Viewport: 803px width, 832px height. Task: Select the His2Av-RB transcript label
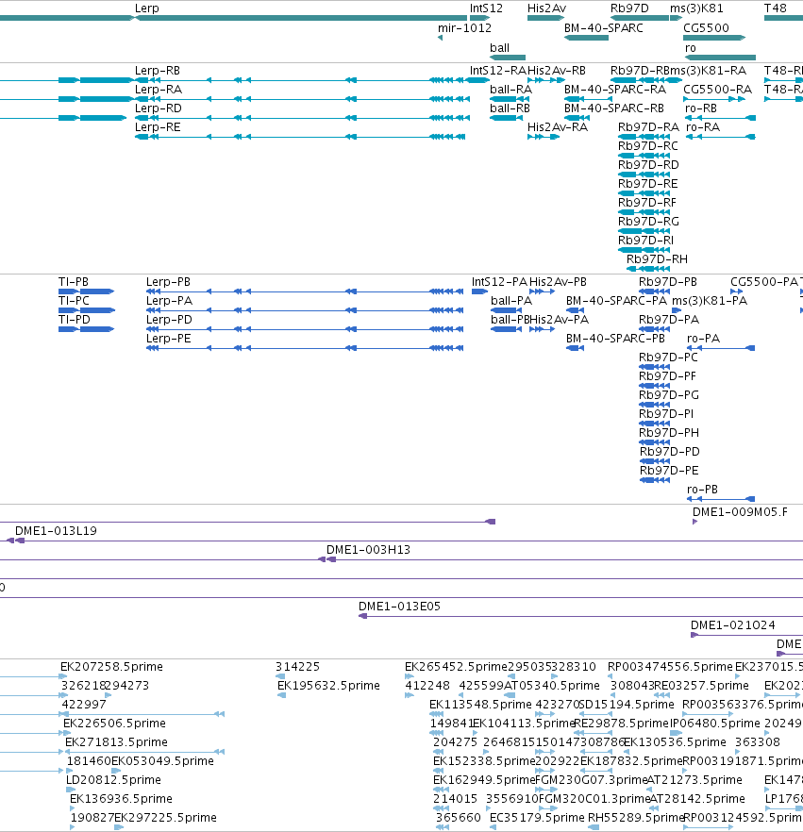557,71
